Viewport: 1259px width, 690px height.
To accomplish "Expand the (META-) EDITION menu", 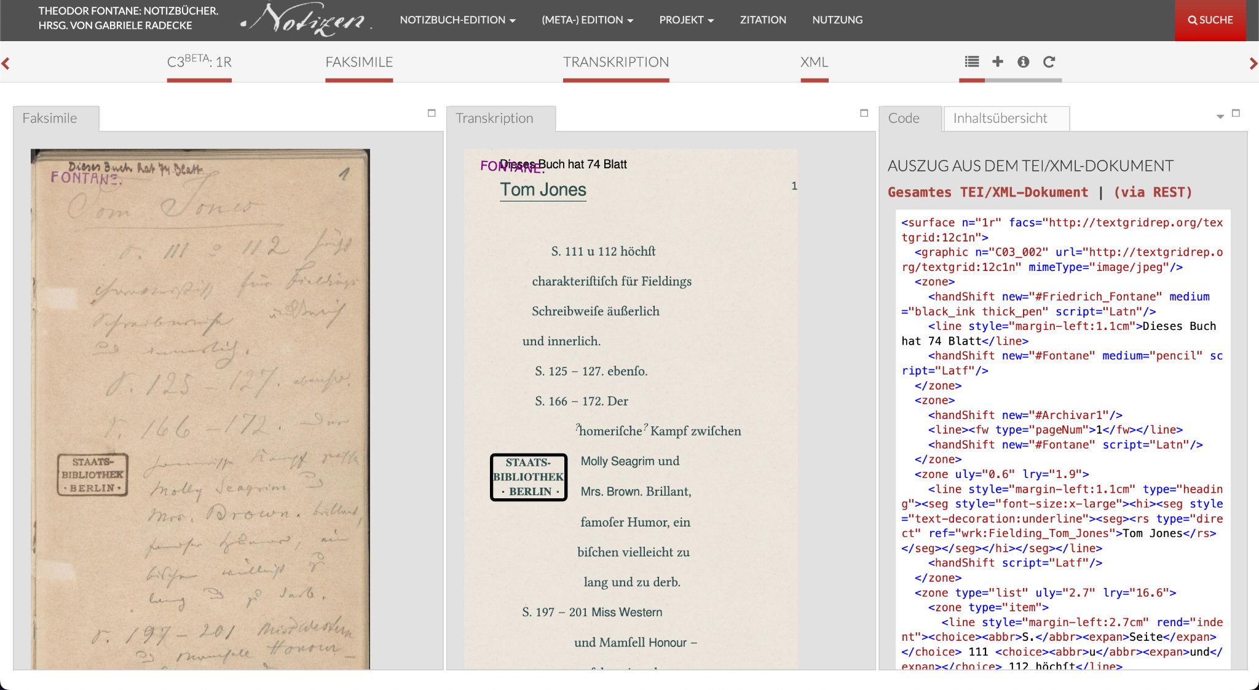I will (588, 20).
